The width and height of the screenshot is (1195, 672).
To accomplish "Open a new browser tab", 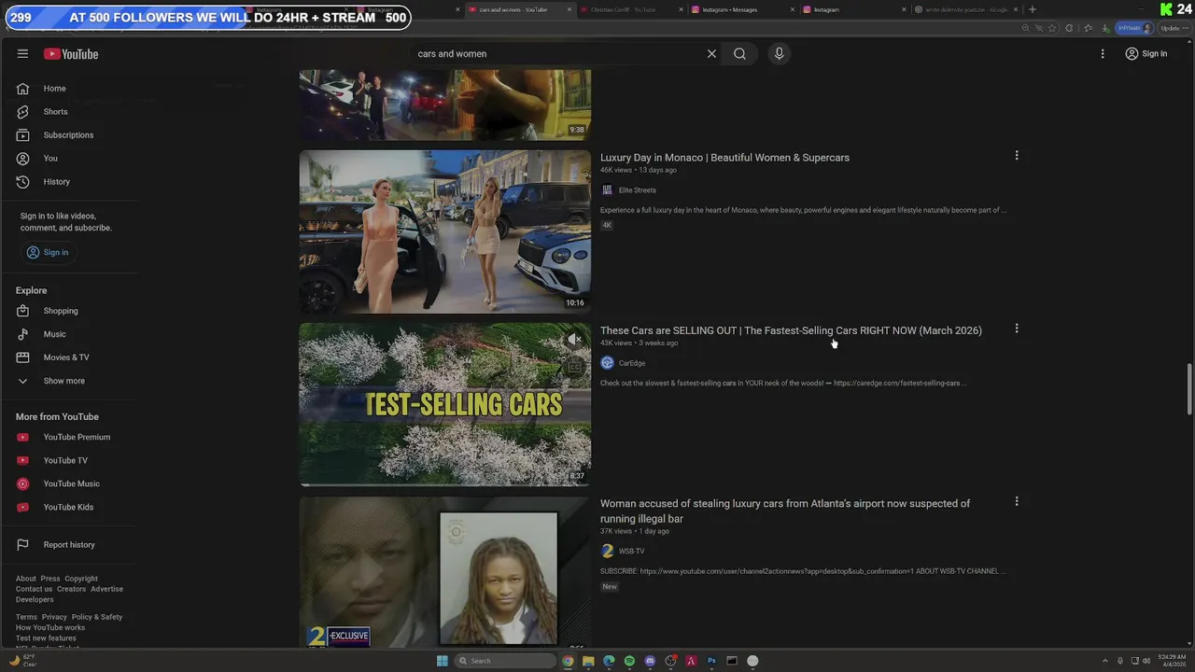I will click(1032, 9).
